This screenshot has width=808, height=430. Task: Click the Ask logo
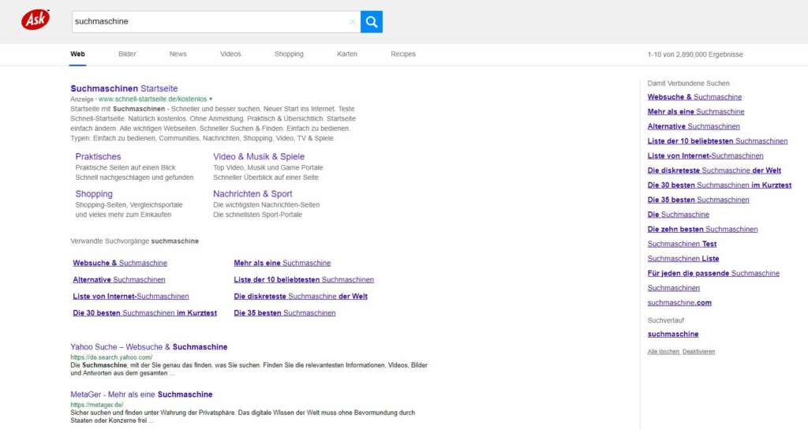(x=36, y=20)
